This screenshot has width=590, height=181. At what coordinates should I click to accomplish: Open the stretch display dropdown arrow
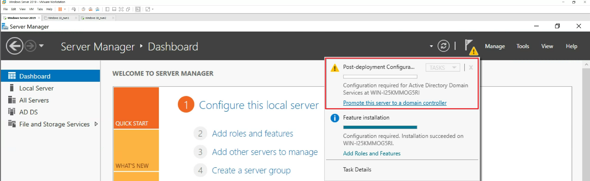click(x=153, y=9)
